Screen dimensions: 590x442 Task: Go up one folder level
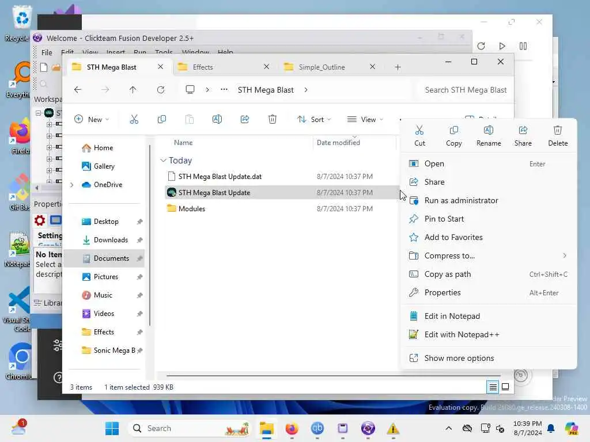click(x=133, y=90)
